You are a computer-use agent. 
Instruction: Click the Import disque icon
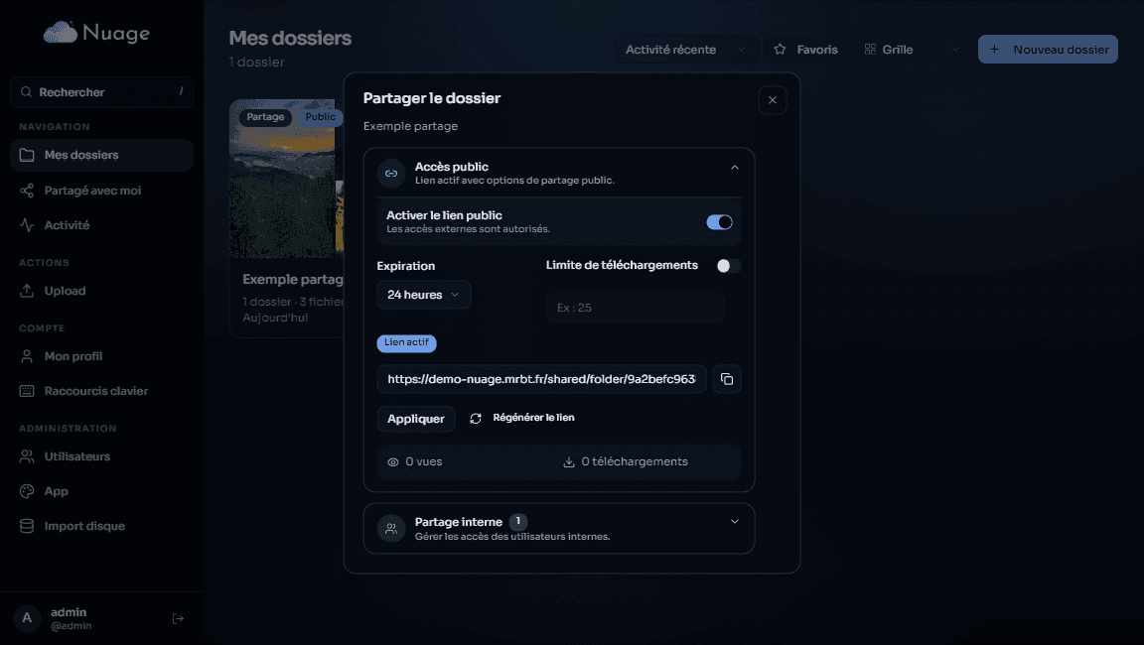26,525
